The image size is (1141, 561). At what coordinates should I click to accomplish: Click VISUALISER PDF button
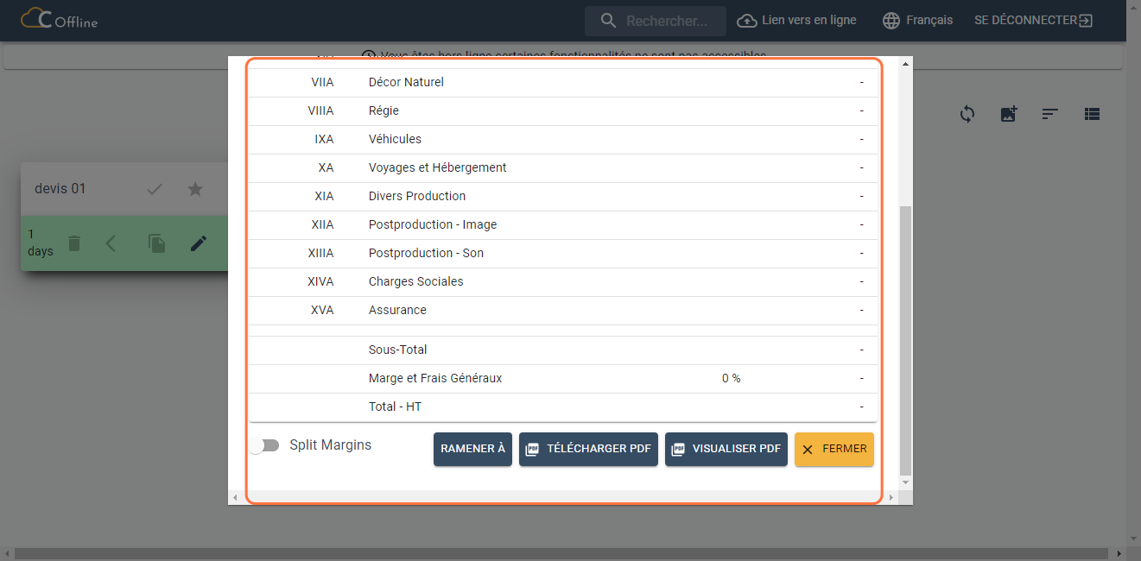tap(726, 449)
